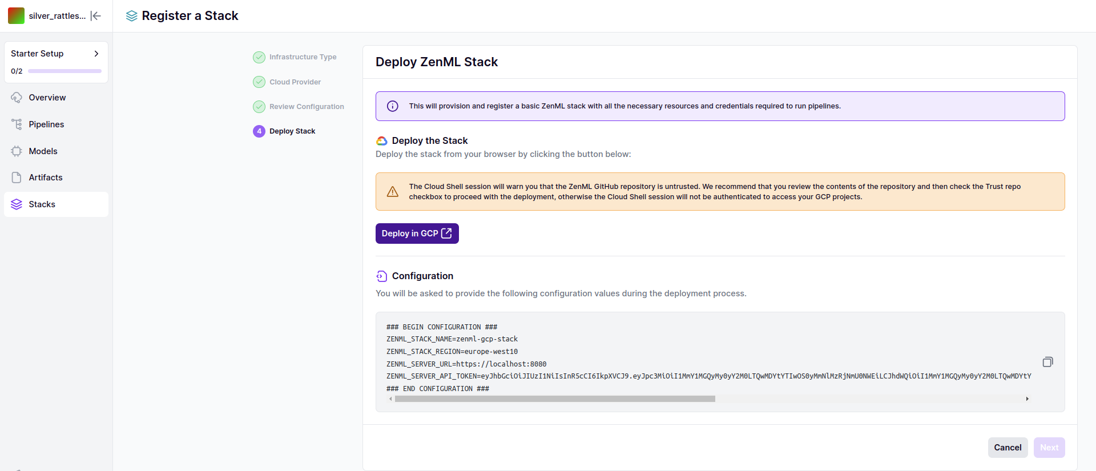Click the code block horizontal scrollbar thumb
The width and height of the screenshot is (1096, 471).
click(555, 399)
